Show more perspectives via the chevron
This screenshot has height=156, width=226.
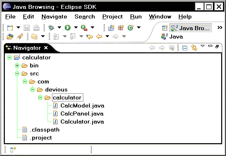[x=220, y=27]
